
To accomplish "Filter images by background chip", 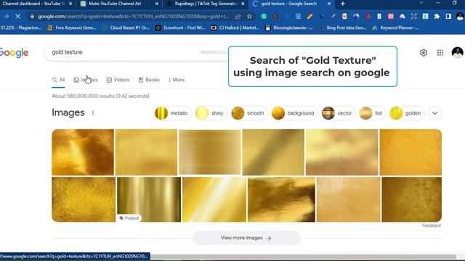I will (294, 113).
